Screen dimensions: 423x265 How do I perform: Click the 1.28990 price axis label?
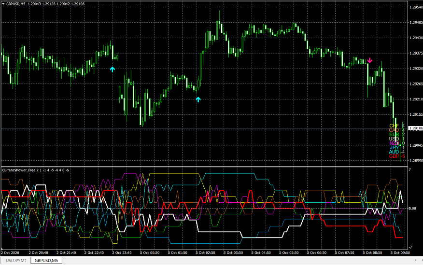click(416, 161)
